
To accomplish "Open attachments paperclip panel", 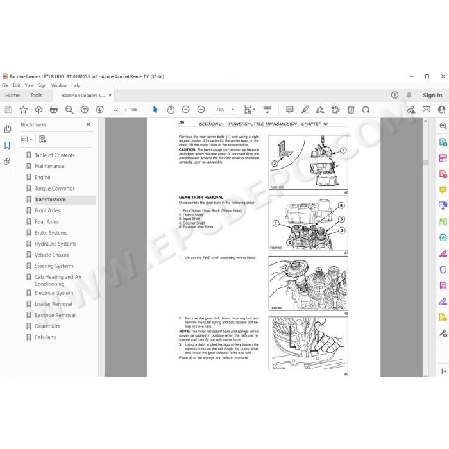I will [7, 161].
